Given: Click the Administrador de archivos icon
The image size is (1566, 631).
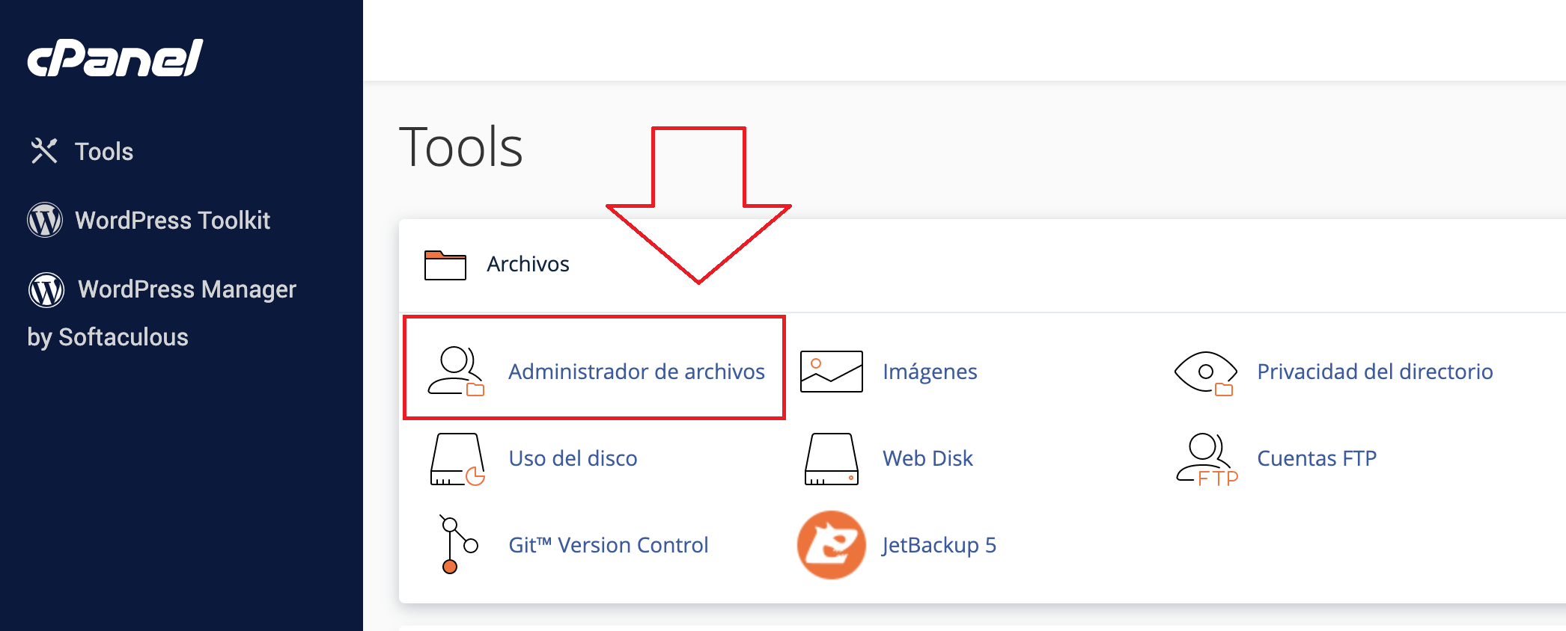Looking at the screenshot, I should [x=456, y=371].
